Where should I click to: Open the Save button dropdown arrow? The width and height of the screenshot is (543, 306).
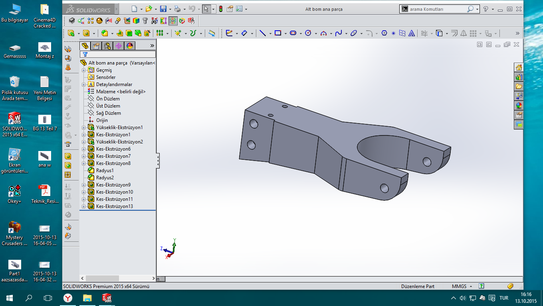(170, 9)
